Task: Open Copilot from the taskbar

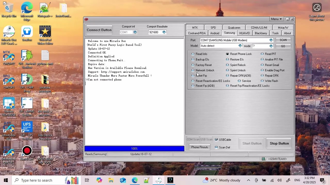Action: pyautogui.click(x=99, y=180)
